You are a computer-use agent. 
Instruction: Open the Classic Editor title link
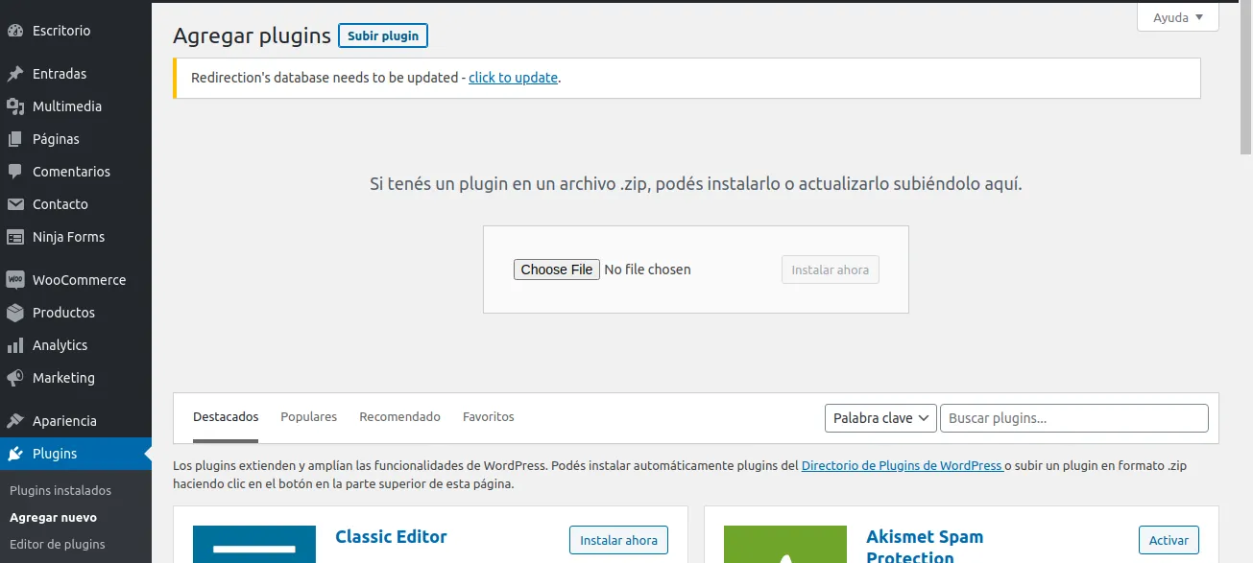pos(391,537)
